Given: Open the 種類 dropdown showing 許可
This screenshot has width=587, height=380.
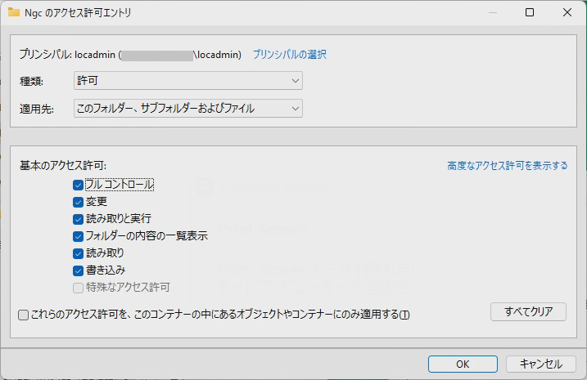Looking at the screenshot, I should coord(188,81).
